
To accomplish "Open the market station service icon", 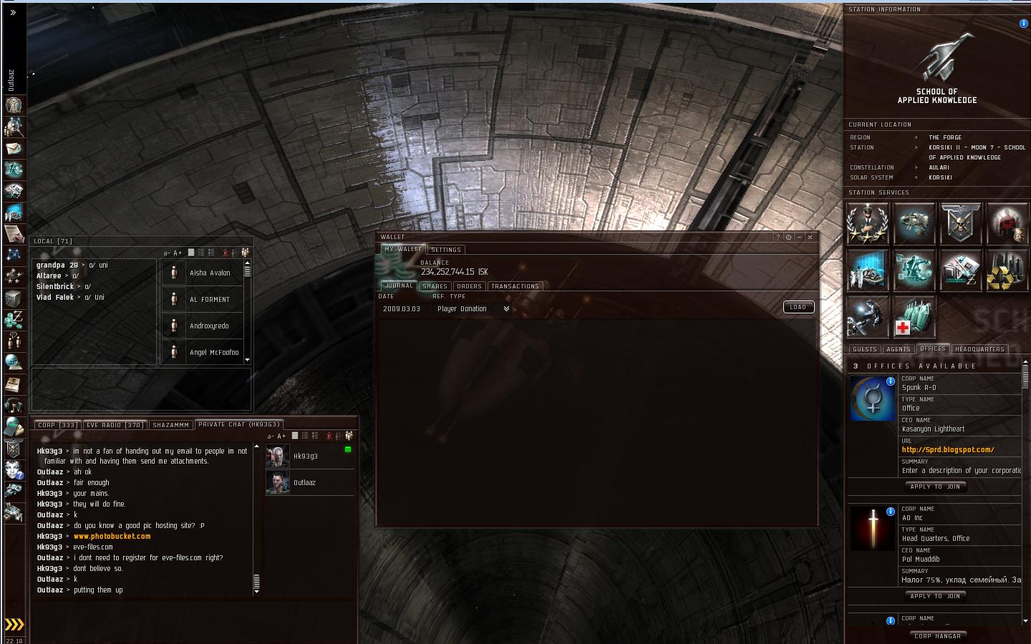I will 961,270.
